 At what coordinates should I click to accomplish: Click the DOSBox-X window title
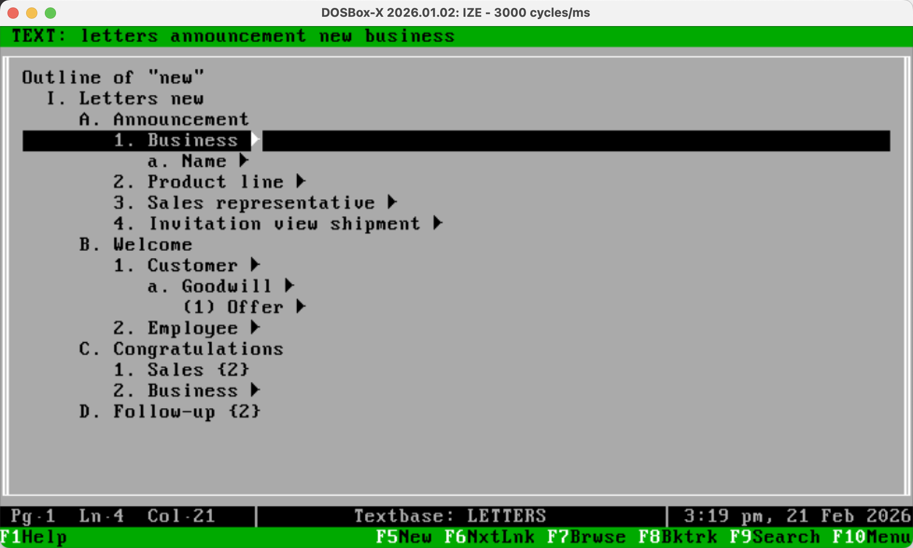pyautogui.click(x=455, y=13)
